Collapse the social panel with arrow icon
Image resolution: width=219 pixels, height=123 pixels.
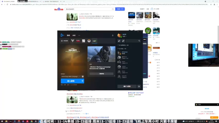coord(139,86)
